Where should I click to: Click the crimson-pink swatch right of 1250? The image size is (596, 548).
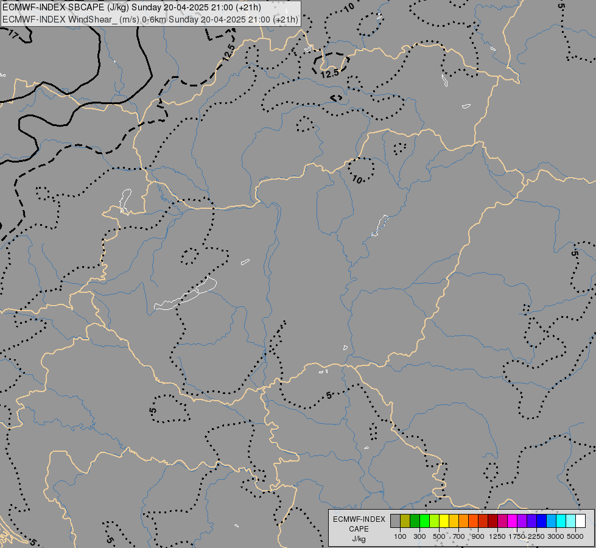(502, 521)
